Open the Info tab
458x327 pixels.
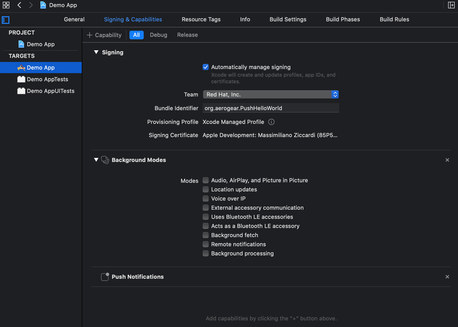pos(245,19)
